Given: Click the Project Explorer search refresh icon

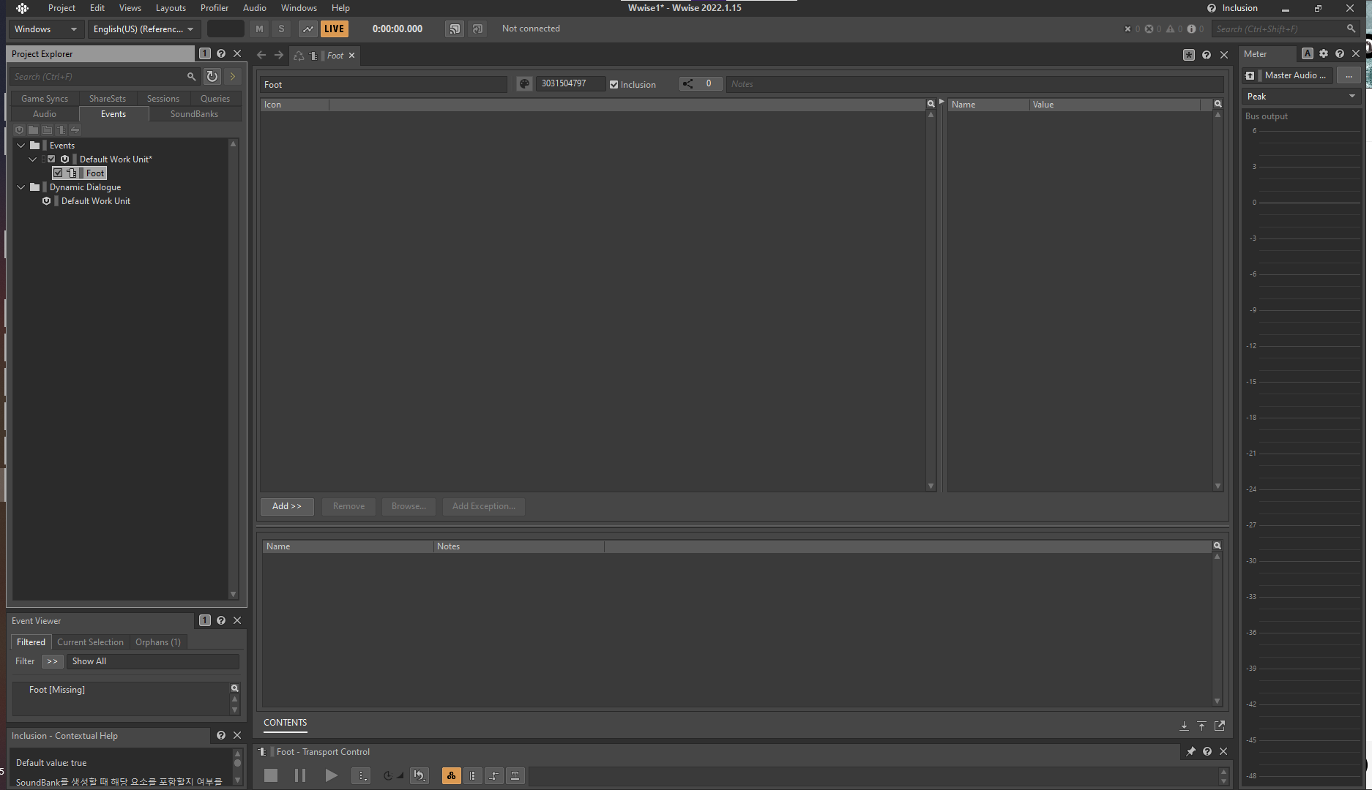Looking at the screenshot, I should tap(212, 76).
